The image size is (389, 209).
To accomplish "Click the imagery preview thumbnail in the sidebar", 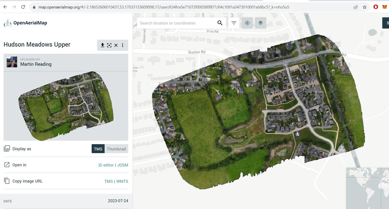I will coord(66,105).
